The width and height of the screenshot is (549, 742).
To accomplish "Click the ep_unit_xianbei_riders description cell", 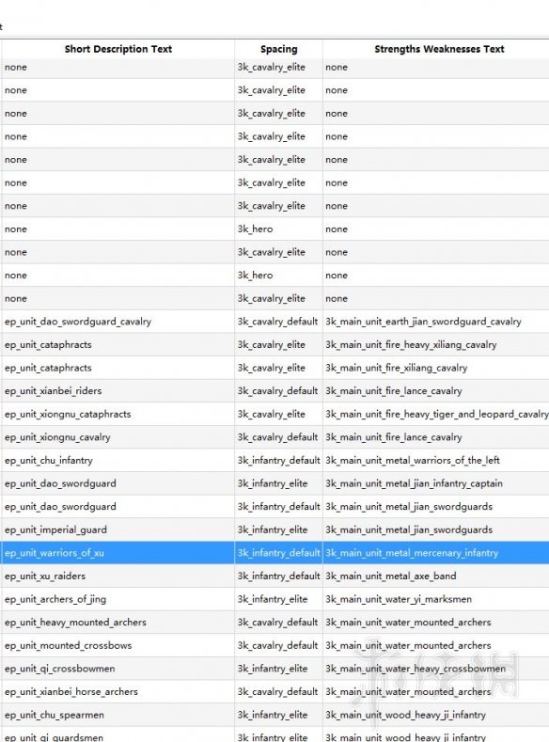I will 118,391.
